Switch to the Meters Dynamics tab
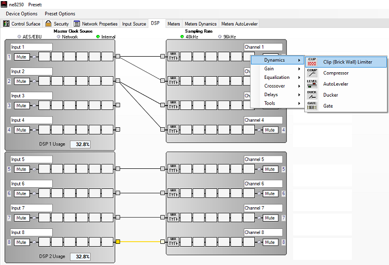This screenshot has height=265, width=389. click(200, 24)
